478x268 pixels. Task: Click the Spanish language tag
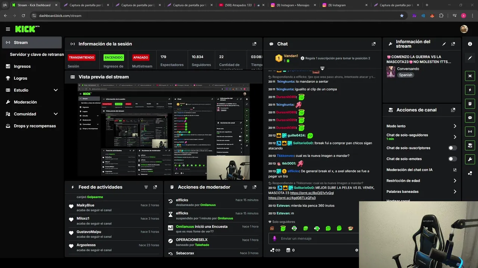coord(406,75)
